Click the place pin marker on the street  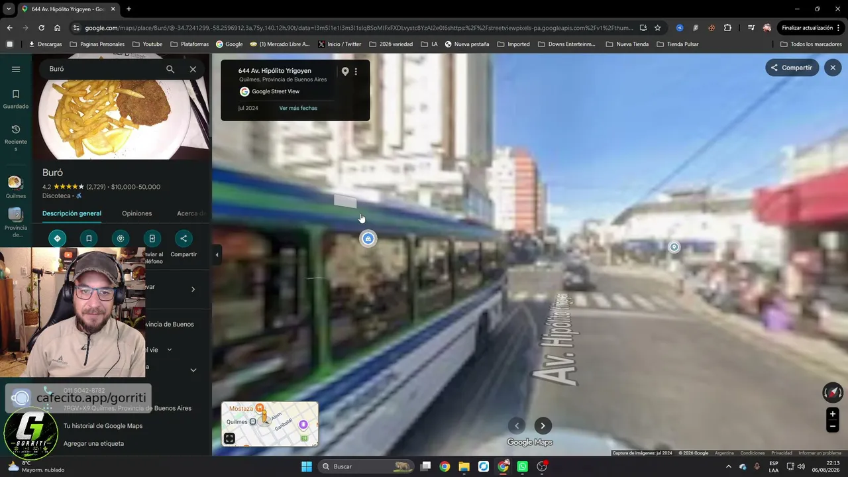pyautogui.click(x=674, y=247)
